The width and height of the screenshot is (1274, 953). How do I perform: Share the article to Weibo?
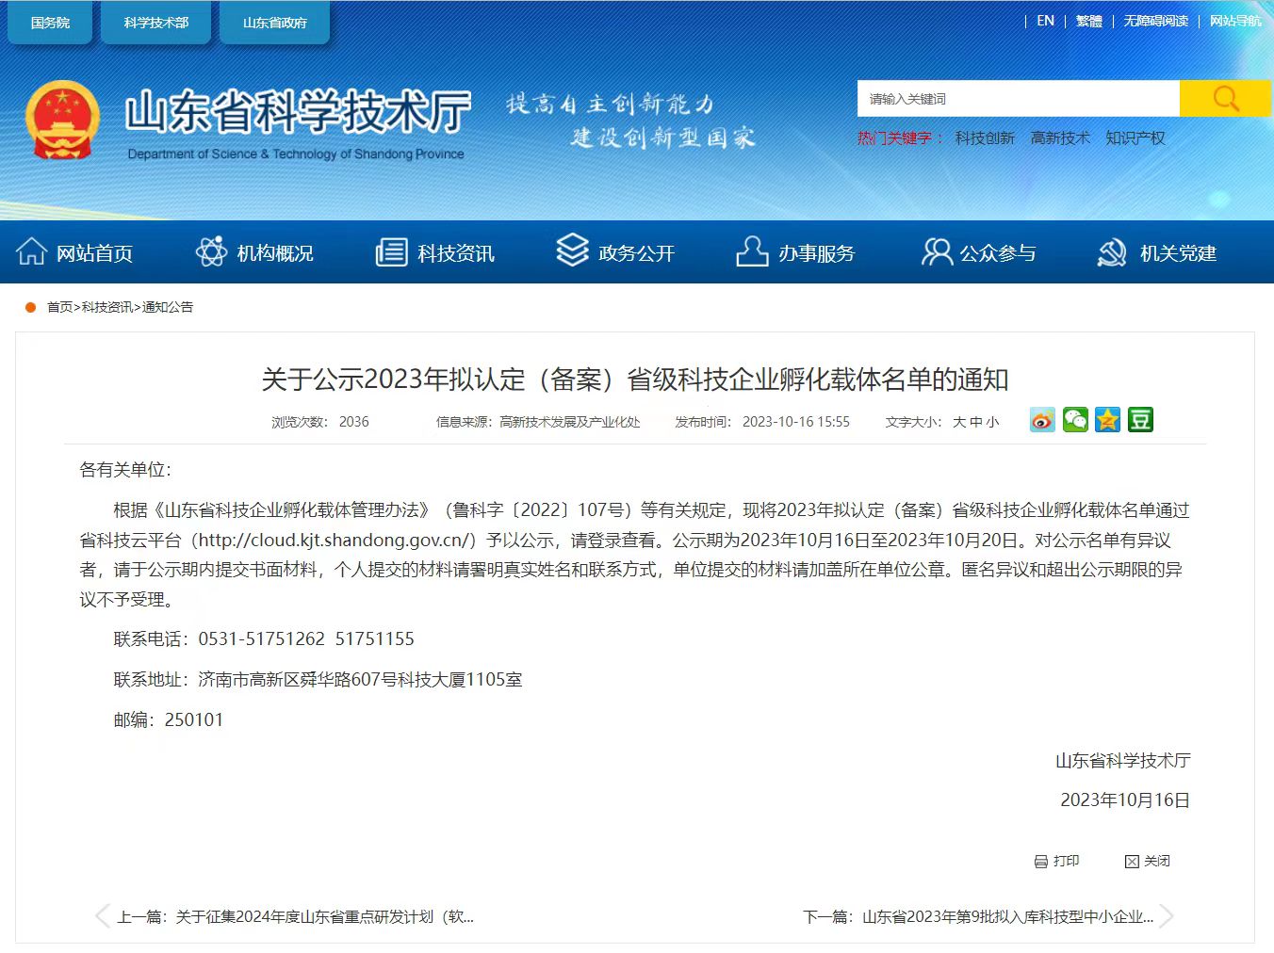point(1042,420)
